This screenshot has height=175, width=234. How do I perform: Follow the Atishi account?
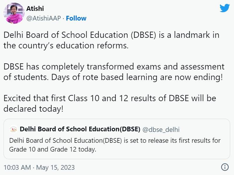(76, 18)
